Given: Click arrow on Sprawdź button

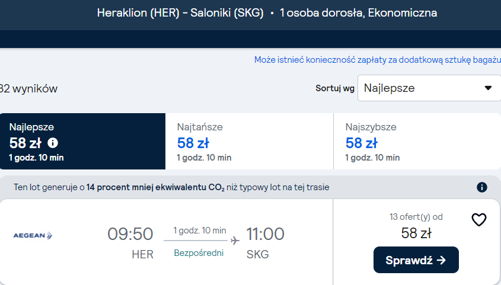Looking at the screenshot, I should point(441,260).
